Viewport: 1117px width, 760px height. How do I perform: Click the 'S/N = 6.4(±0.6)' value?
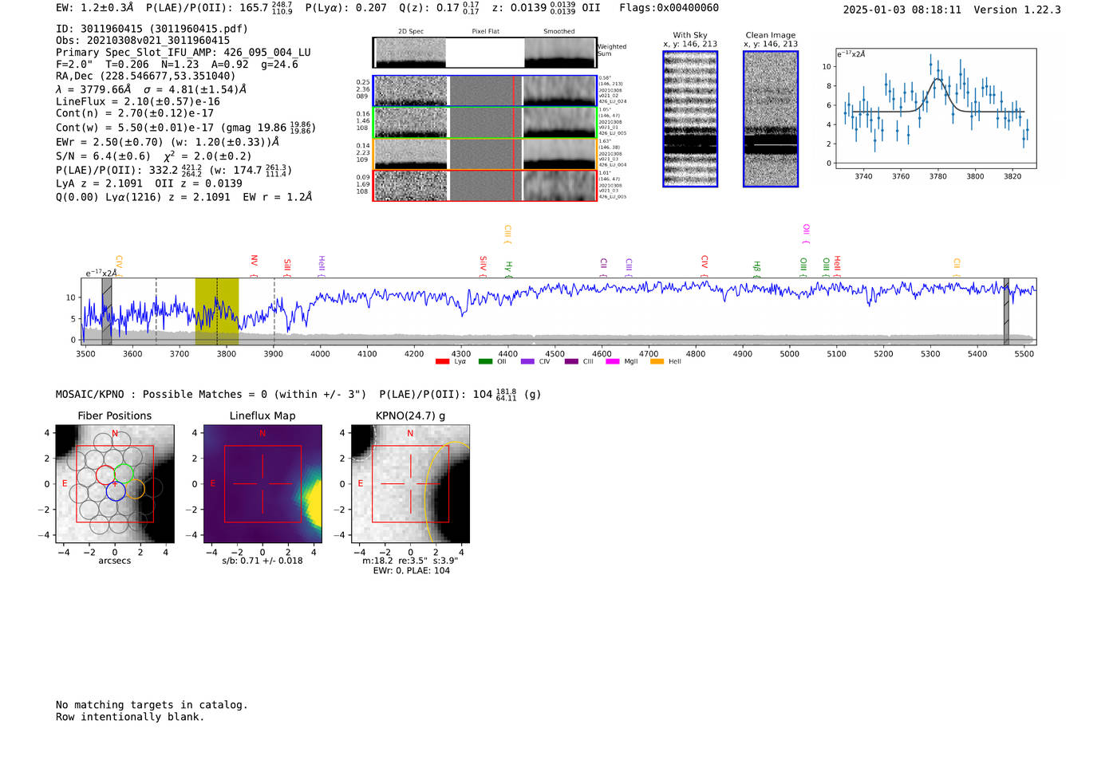tap(103, 156)
